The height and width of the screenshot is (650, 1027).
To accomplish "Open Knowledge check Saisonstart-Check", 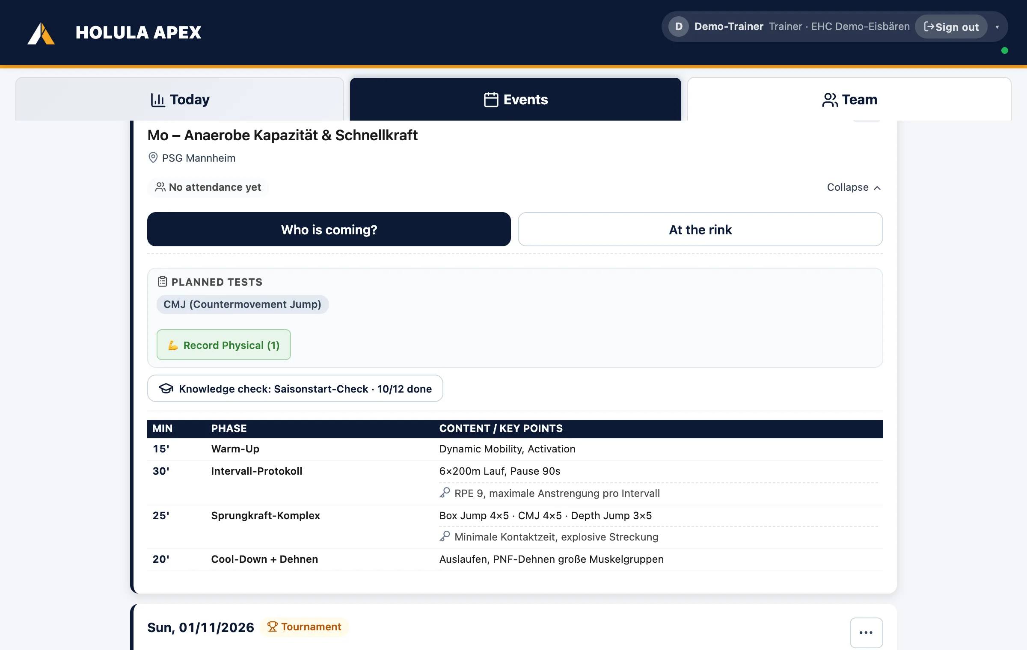I will tap(295, 388).
